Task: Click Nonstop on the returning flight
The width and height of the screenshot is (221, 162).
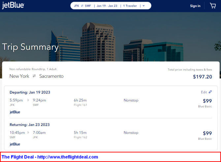Action: pyautogui.click(x=131, y=133)
